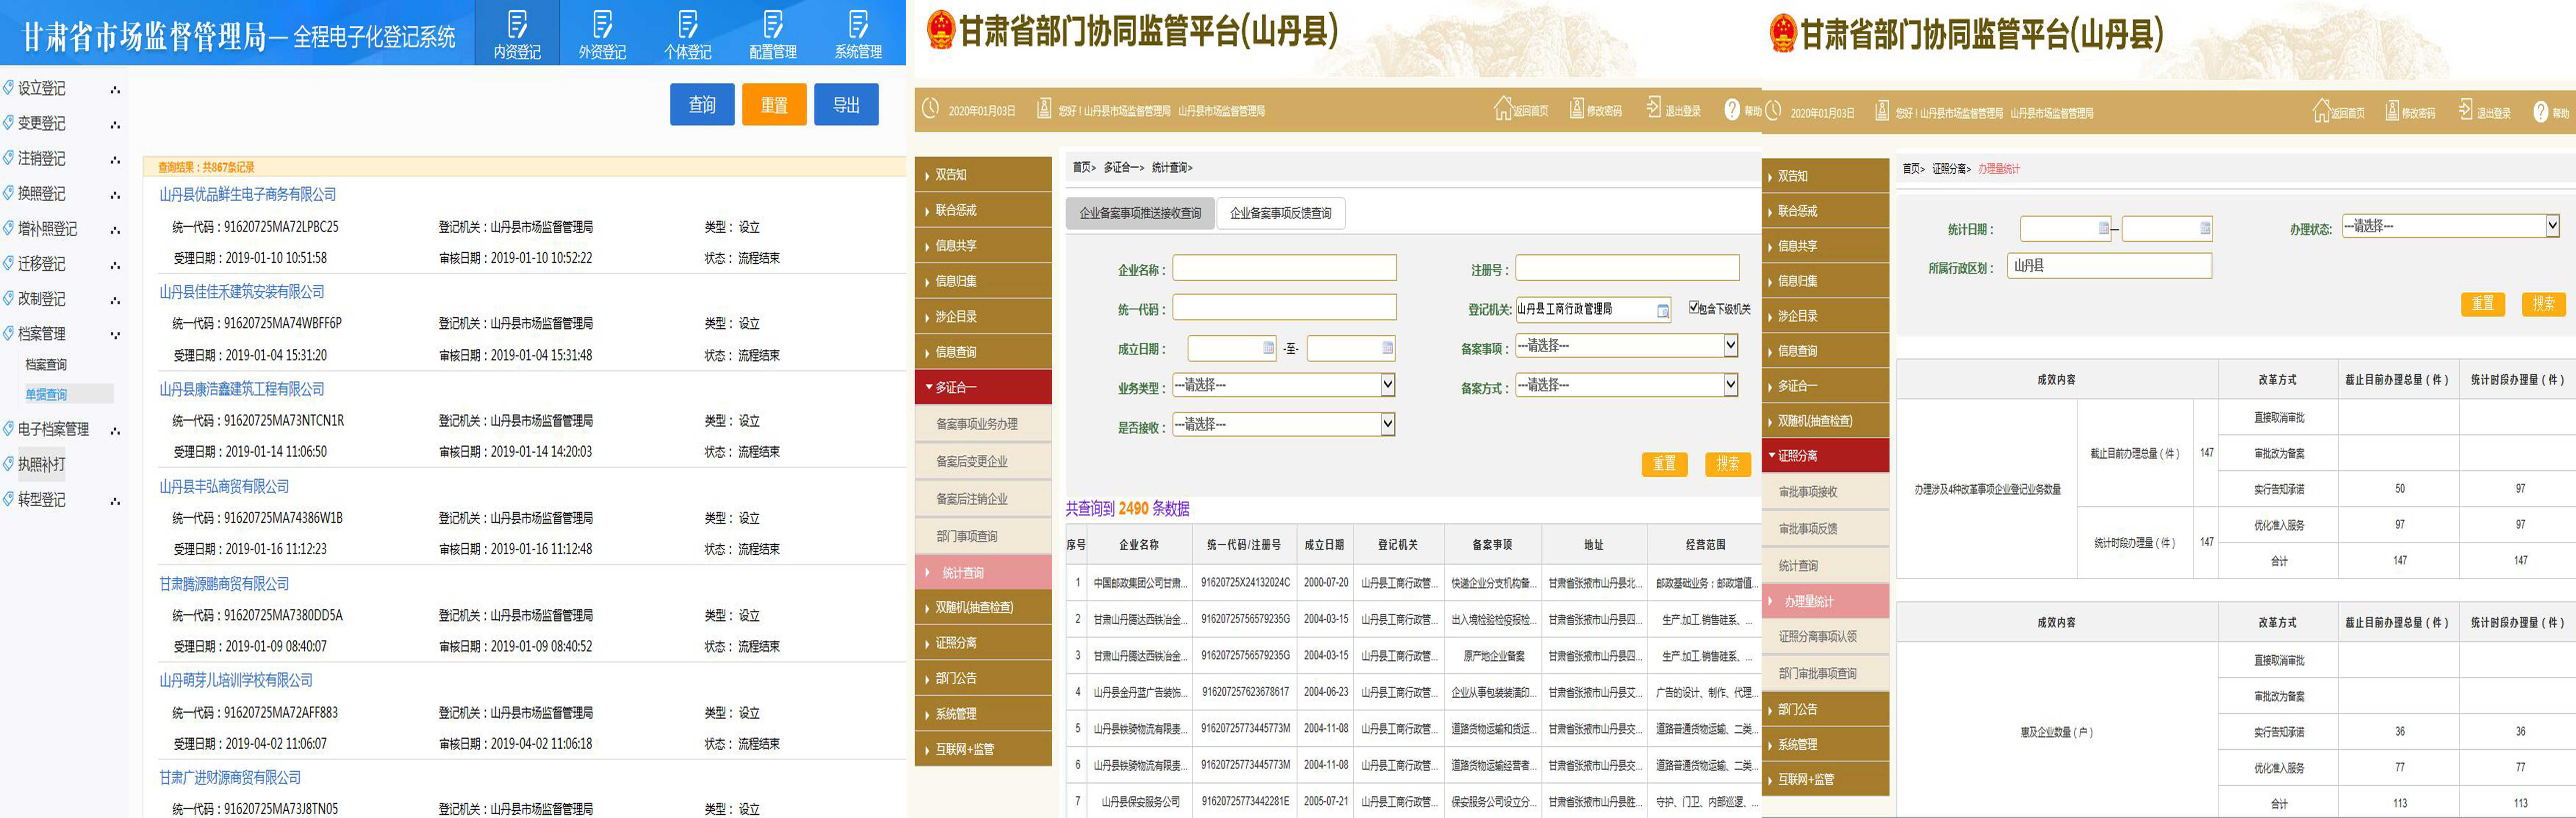2576x818 pixels.
Task: Select 企业备案事项推送接收查询 tab
Action: [x=1140, y=213]
